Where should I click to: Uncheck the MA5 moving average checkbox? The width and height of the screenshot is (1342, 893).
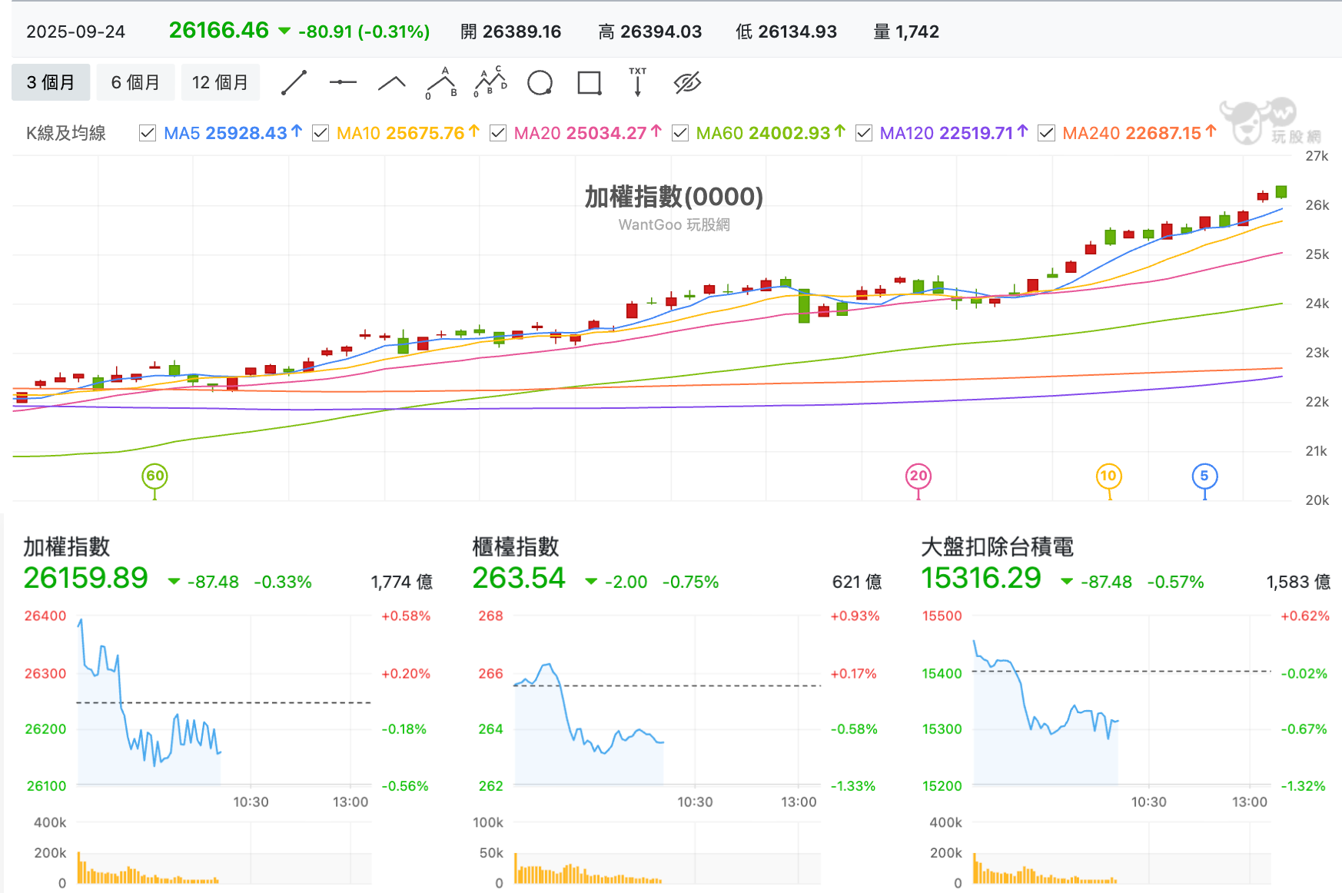tap(148, 134)
